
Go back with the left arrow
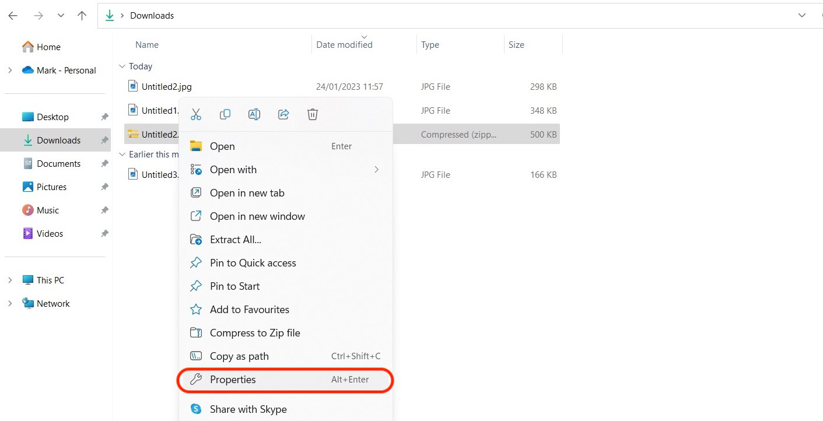(13, 16)
